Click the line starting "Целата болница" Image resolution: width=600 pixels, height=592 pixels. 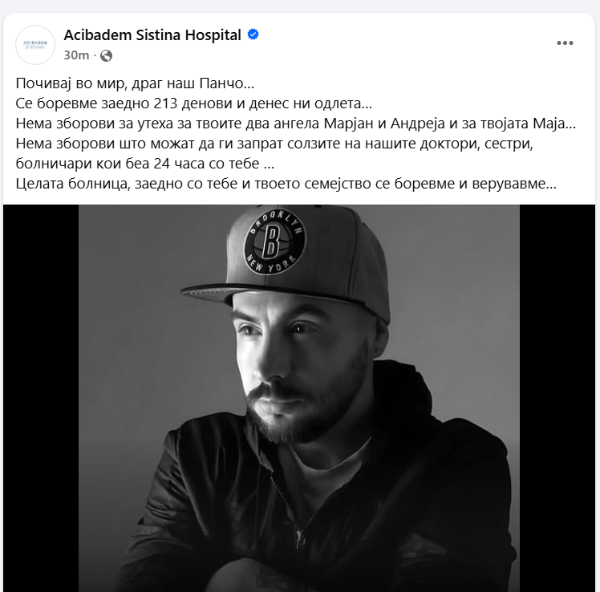pos(286,184)
